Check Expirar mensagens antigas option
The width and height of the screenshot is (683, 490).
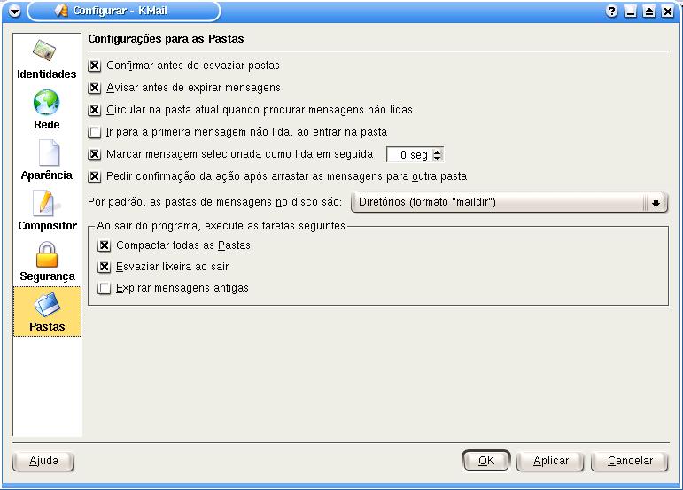pos(105,288)
